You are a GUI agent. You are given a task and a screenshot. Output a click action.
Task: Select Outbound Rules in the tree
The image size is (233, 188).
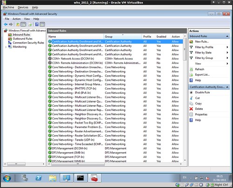tap(22, 39)
